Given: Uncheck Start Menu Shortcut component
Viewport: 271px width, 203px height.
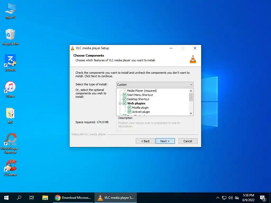Looking at the screenshot, I should click(x=124, y=95).
